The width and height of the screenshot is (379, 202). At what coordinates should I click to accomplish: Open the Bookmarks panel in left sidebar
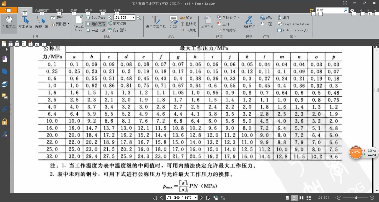tap(5, 59)
